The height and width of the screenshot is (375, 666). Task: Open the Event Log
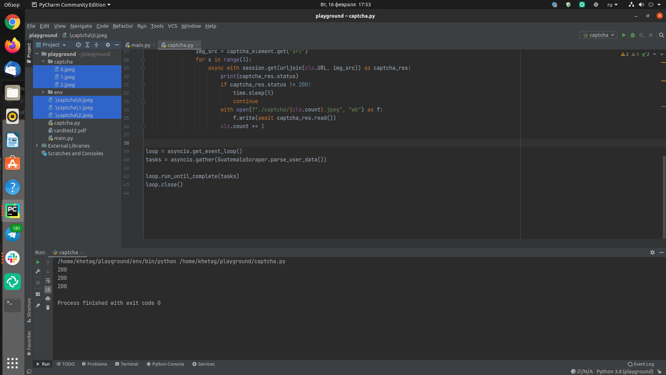click(x=641, y=364)
